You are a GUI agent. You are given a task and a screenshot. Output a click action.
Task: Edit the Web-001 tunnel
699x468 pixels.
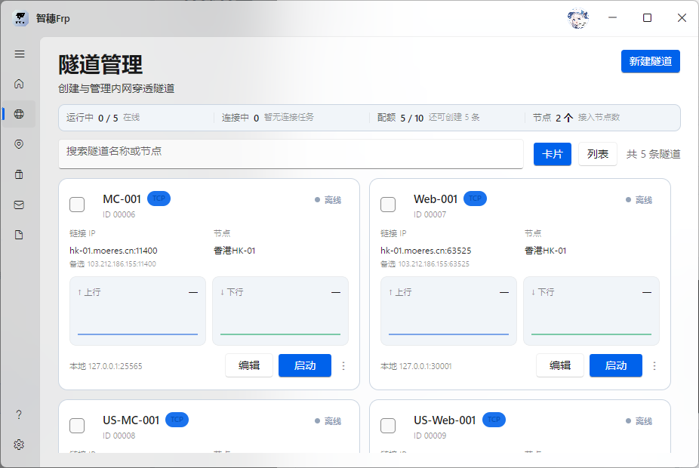560,365
